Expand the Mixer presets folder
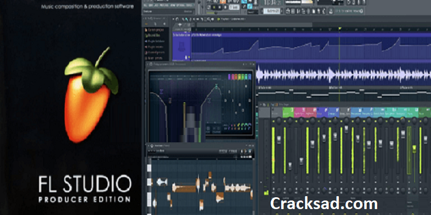Image resolution: width=431 pixels, height=215 pixels. pyautogui.click(x=154, y=58)
